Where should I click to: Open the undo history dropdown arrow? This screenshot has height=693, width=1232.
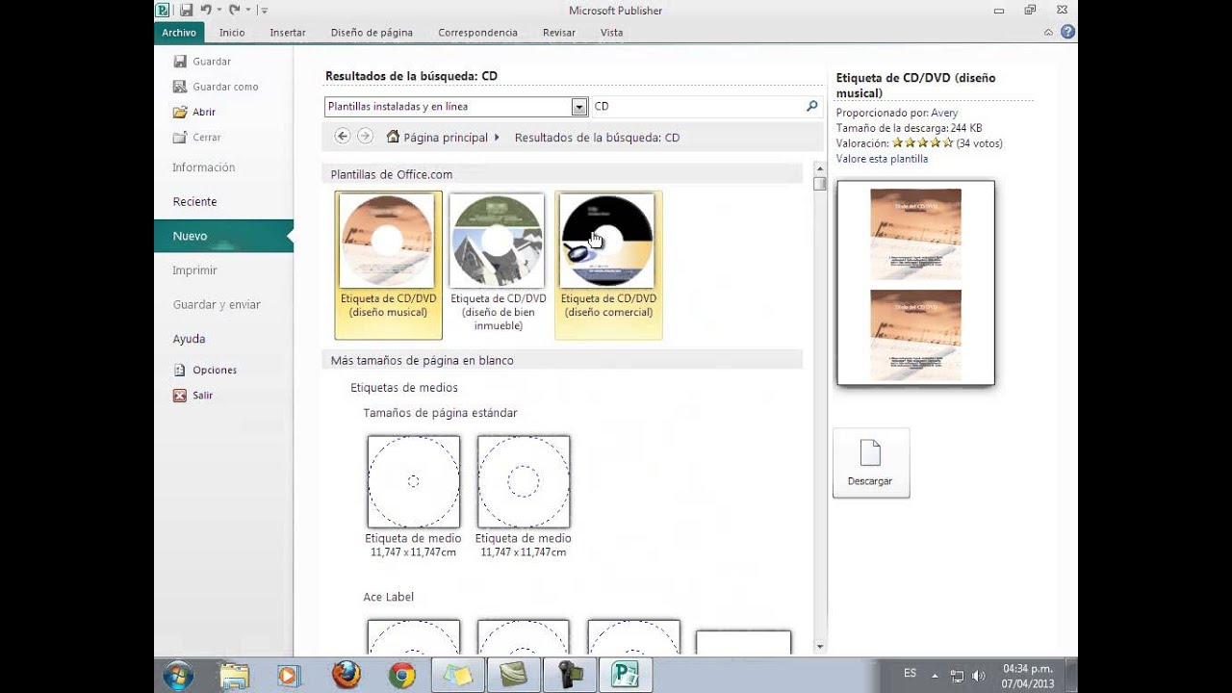[218, 10]
